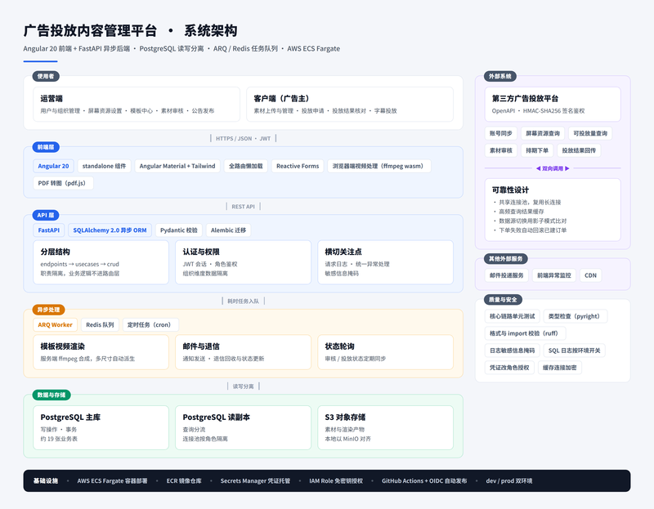654x509 pixels.
Task: Open the 客户端（广告主）card
Action: pos(350,105)
